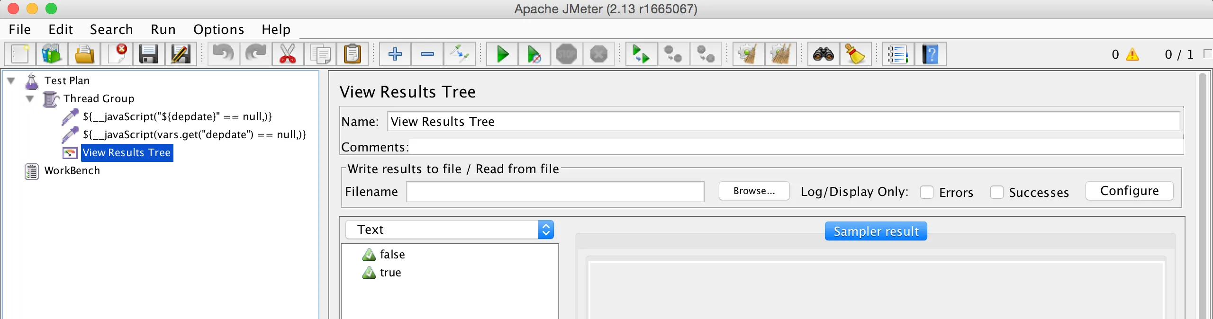1213x319 pixels.
Task: Select the Test Plan tree item
Action: point(67,80)
